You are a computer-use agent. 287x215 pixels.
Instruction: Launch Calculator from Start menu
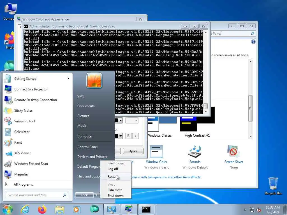(x=38, y=132)
